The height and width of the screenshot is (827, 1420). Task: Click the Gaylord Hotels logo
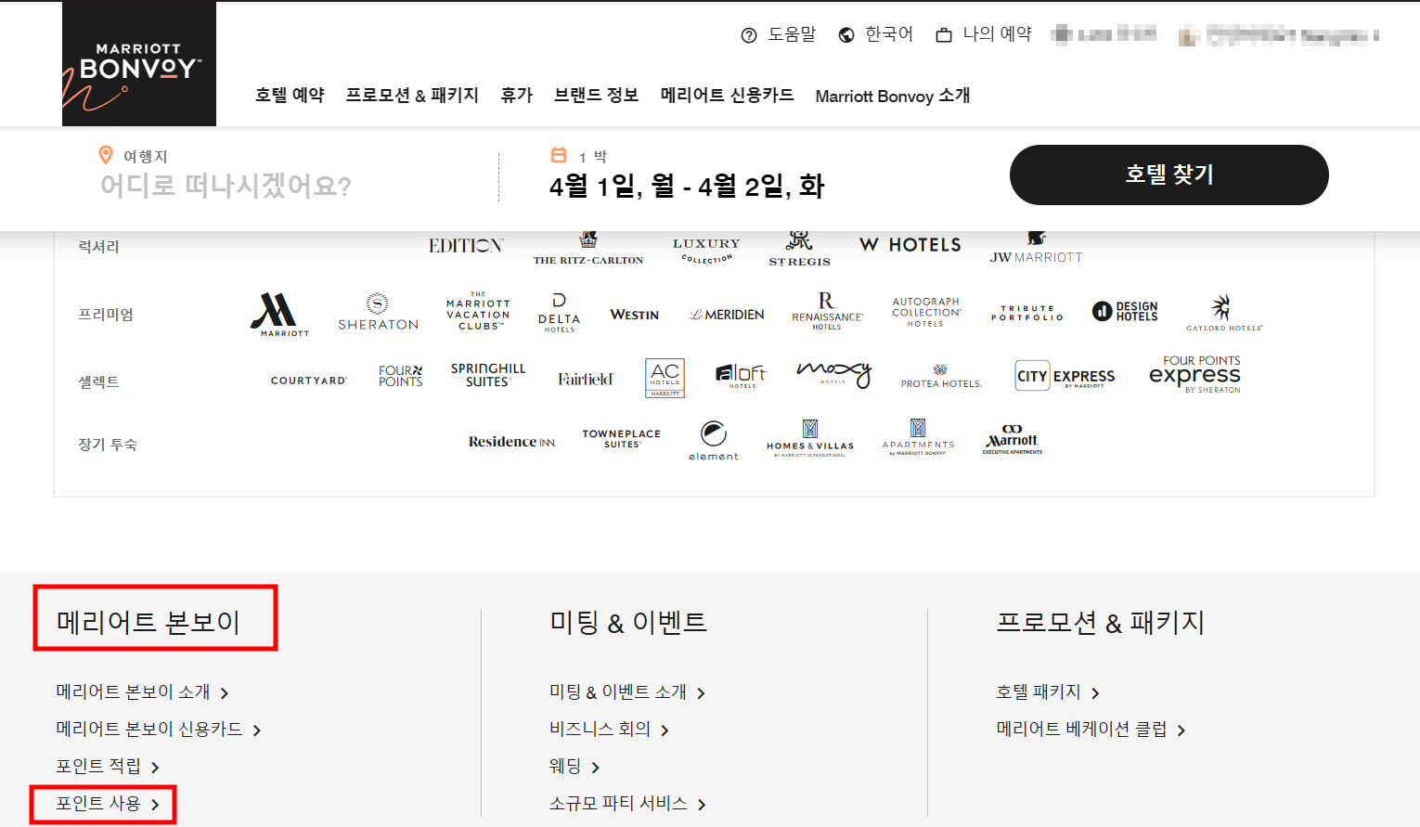pyautogui.click(x=1224, y=313)
